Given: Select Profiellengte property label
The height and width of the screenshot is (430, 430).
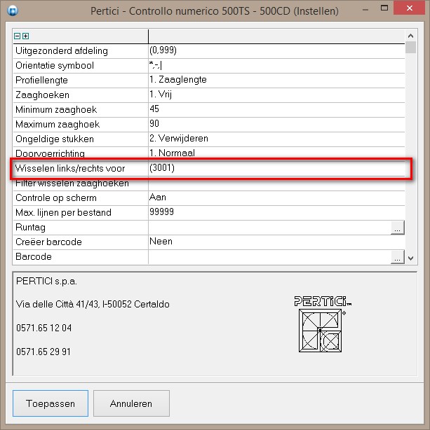Looking at the screenshot, I should point(41,80).
